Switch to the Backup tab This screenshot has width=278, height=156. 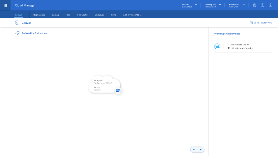point(56,15)
